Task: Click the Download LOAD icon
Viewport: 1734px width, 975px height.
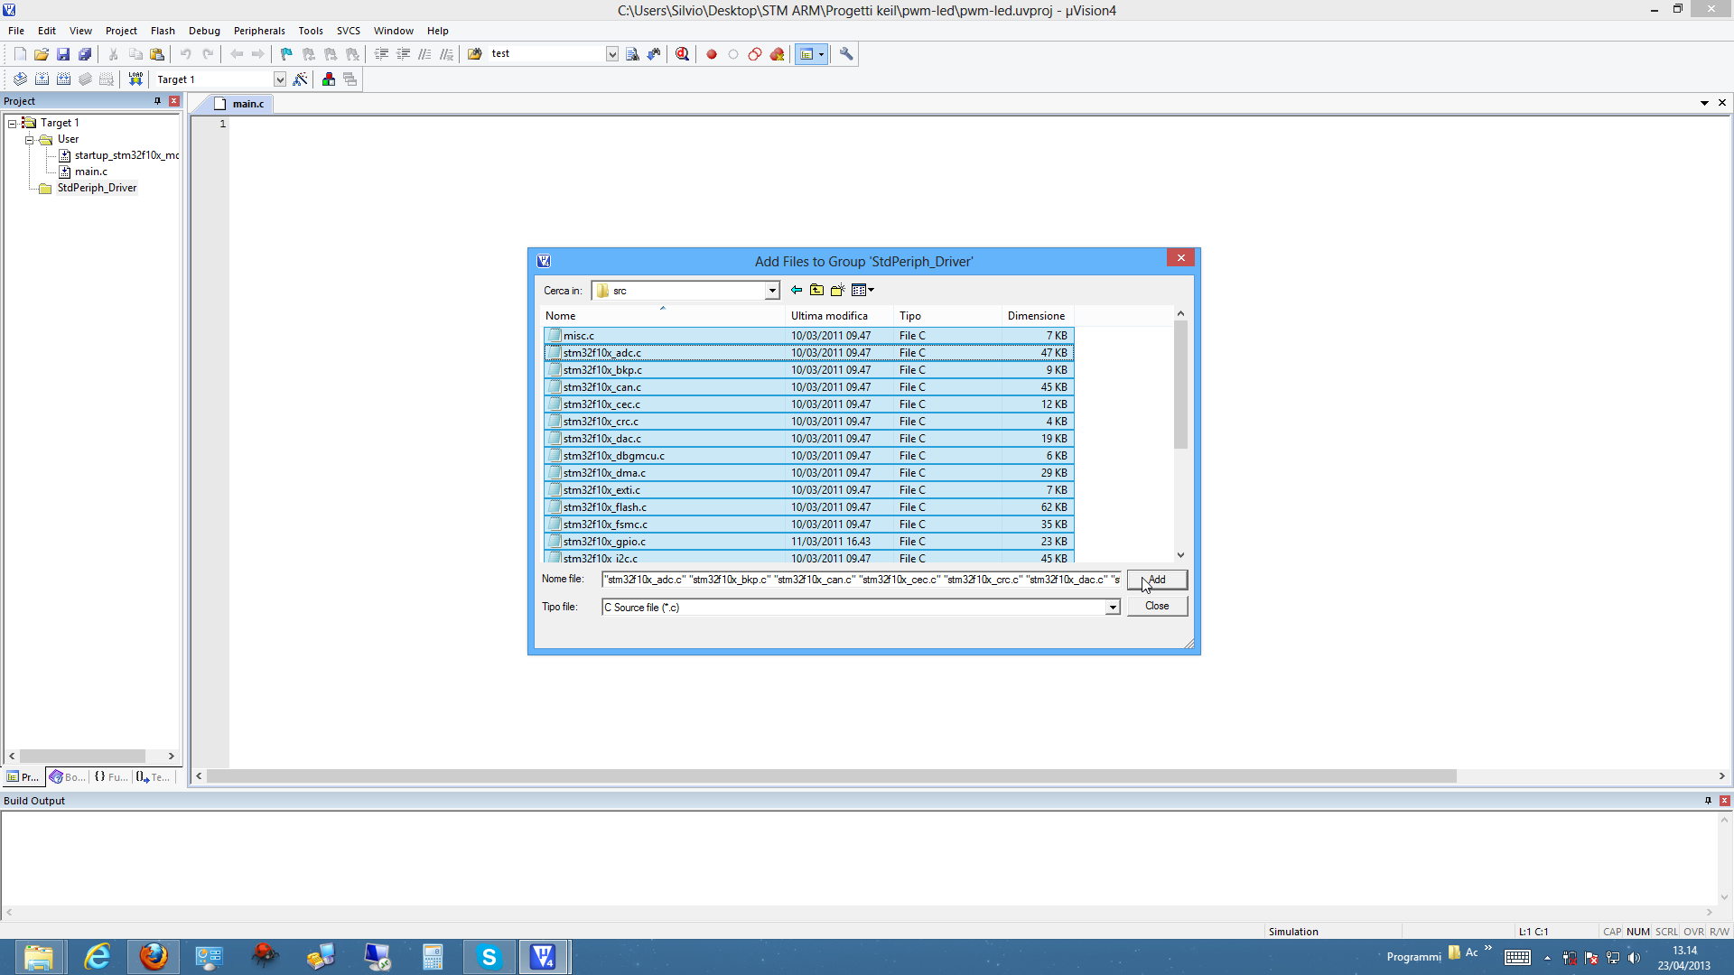Action: point(135,79)
